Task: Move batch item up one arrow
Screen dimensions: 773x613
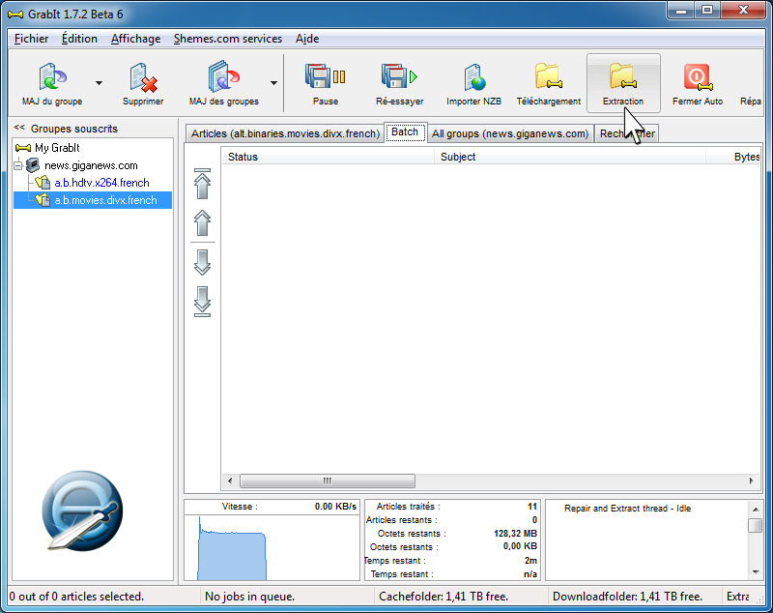Action: (202, 223)
